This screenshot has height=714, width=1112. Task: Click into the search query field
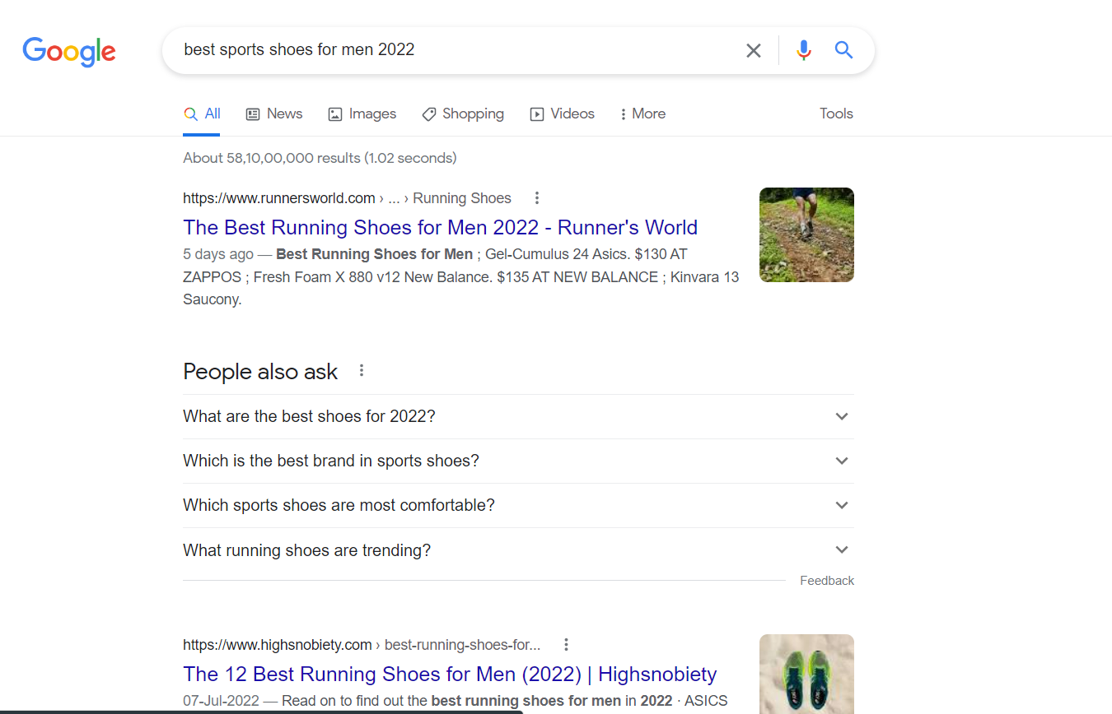(x=457, y=50)
